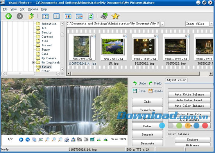The image size is (215, 153).
Task: Click the filmstrip horizontal scrollbar right arrow
Action: (211, 74)
